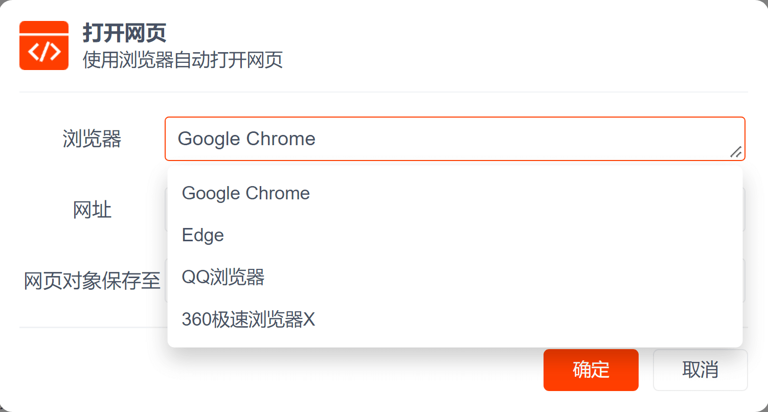Click the divider line below the header subtitle
768x412 pixels.
(383, 92)
